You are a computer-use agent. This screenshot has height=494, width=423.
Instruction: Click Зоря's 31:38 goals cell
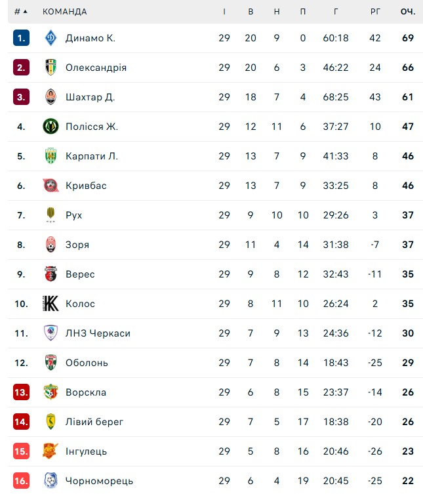click(336, 245)
